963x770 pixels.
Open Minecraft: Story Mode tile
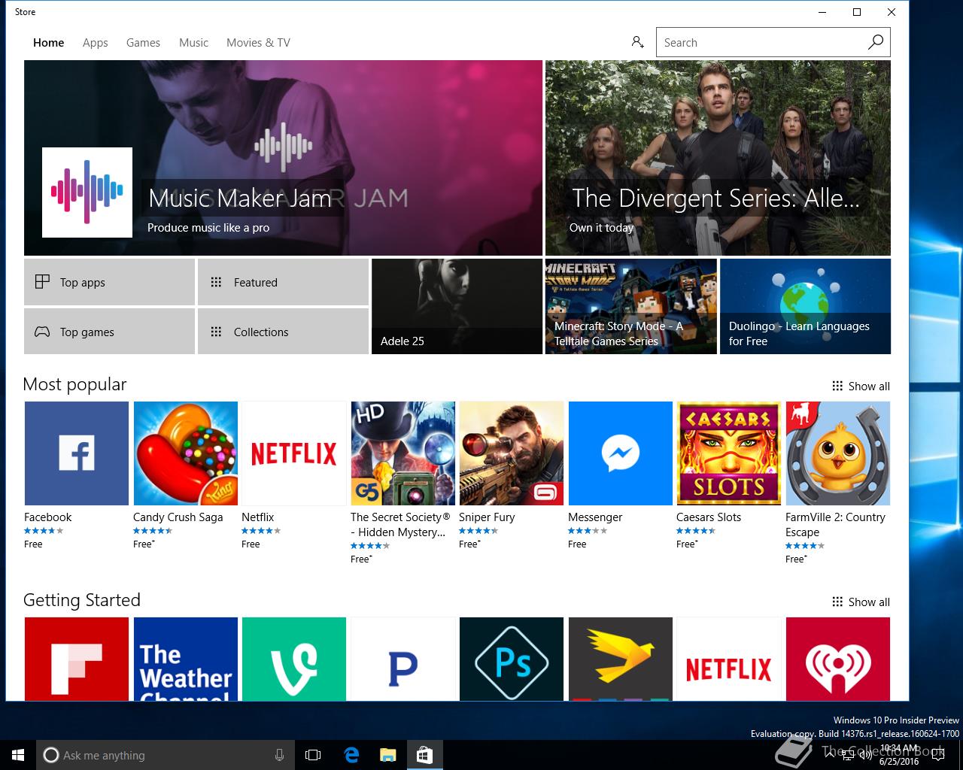pyautogui.click(x=630, y=306)
